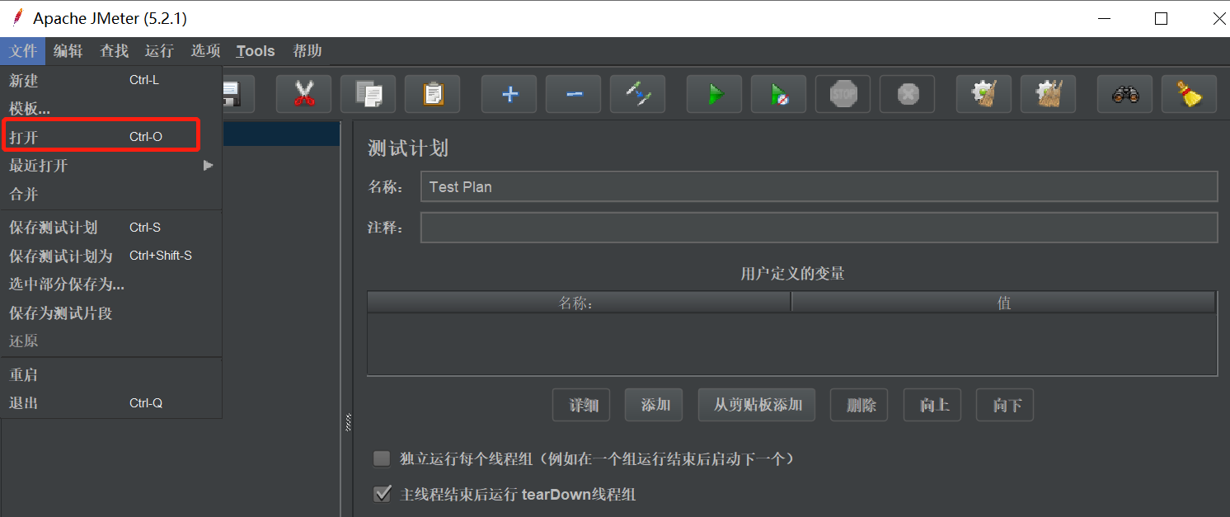
Task: Click the 添加 button
Action: coord(654,405)
